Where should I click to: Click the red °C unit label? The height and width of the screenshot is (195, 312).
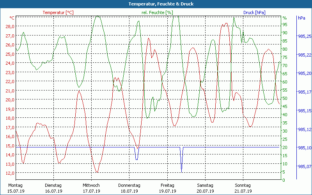click(x=12, y=18)
